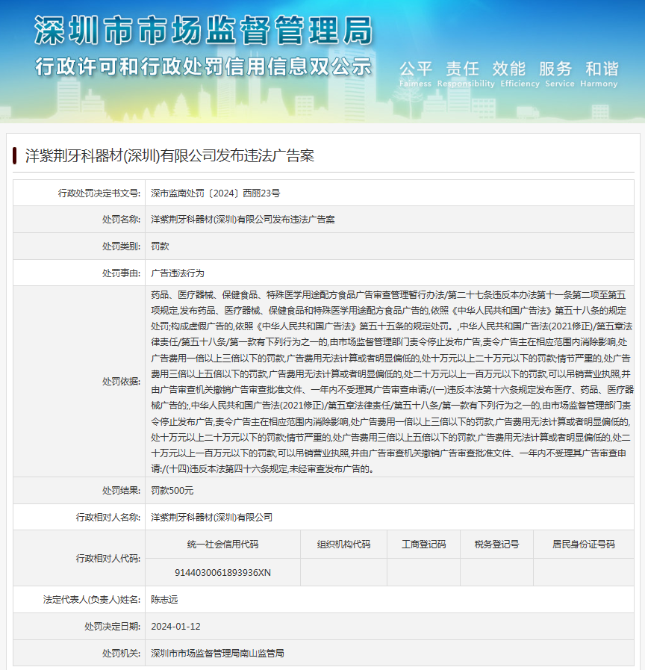Click the 居民身份证号码 column header
The width and height of the screenshot is (645, 670).
(584, 545)
